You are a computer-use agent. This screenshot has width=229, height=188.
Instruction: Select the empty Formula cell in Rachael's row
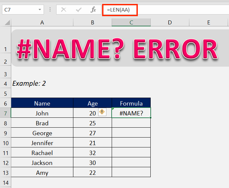[131, 152]
